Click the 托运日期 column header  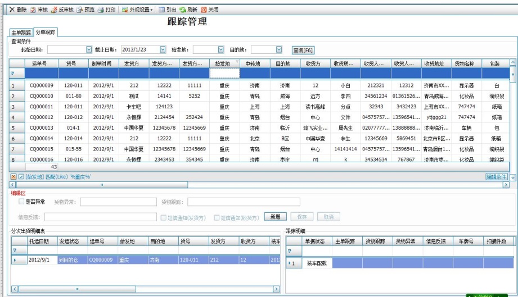pos(42,241)
